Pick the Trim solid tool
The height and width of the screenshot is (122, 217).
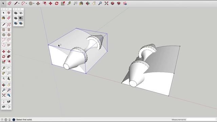[x=16, y=23]
